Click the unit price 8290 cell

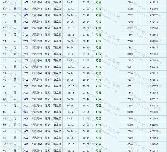pyautogui.click(x=130, y=125)
